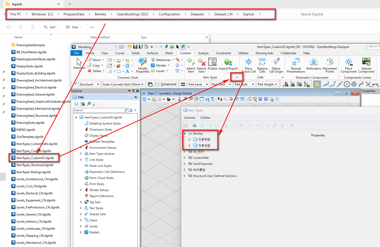Enable the Compound checkbox
Screen dimensions: 380x247
[158, 84]
